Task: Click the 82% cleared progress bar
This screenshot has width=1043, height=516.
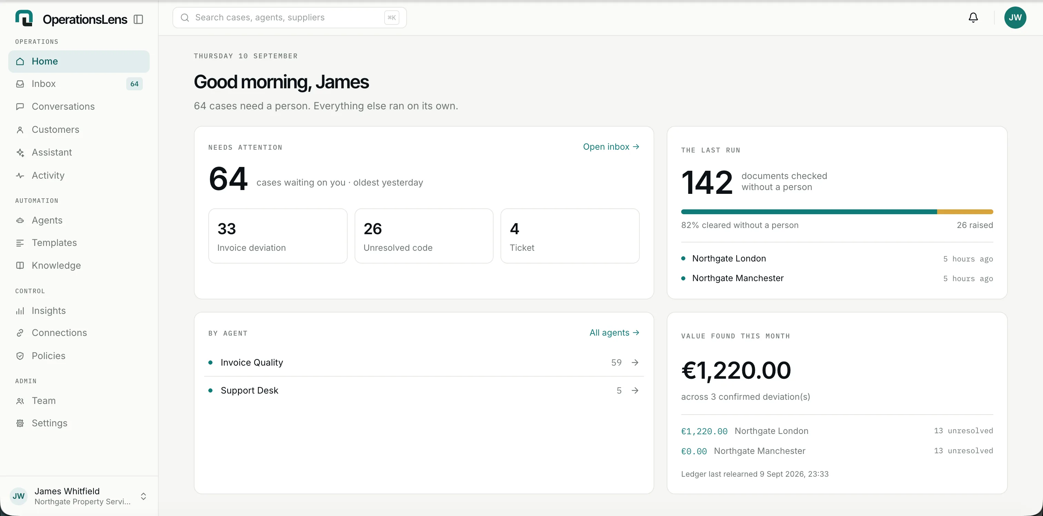Action: click(x=837, y=212)
